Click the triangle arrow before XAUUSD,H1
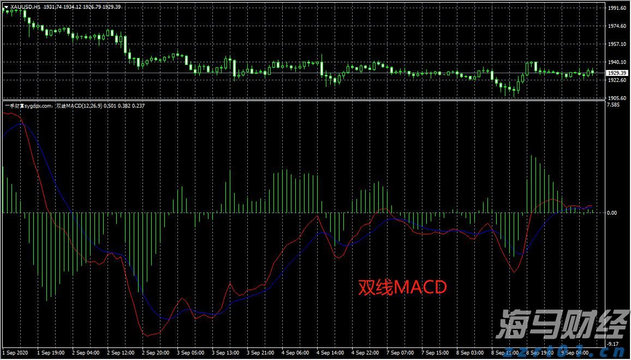Screen dimensions: 631x360 click(7, 7)
